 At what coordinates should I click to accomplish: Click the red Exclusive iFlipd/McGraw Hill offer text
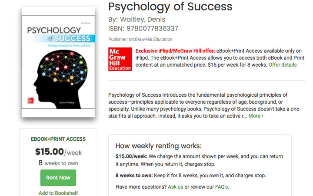coord(175,51)
